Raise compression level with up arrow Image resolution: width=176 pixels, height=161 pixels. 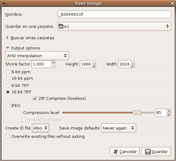pyautogui.click(x=169, y=111)
